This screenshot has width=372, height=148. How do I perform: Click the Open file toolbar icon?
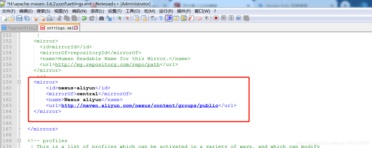point(12,18)
